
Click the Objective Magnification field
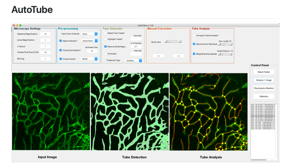pyautogui.click(x=45, y=34)
